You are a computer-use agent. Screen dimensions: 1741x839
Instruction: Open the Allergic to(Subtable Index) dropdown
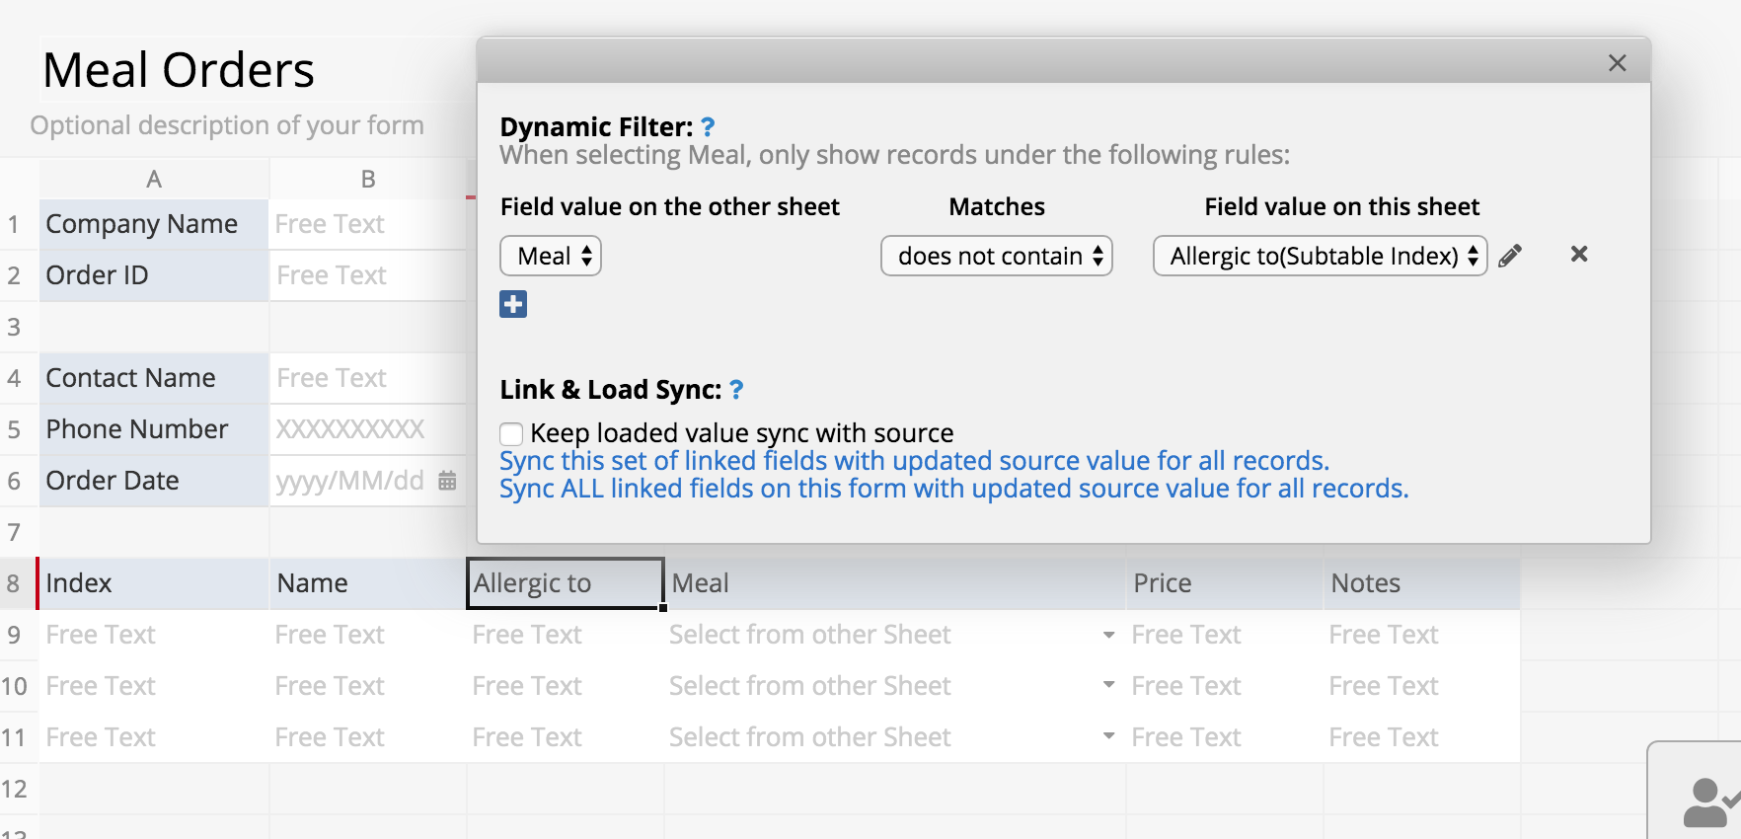1320,257
